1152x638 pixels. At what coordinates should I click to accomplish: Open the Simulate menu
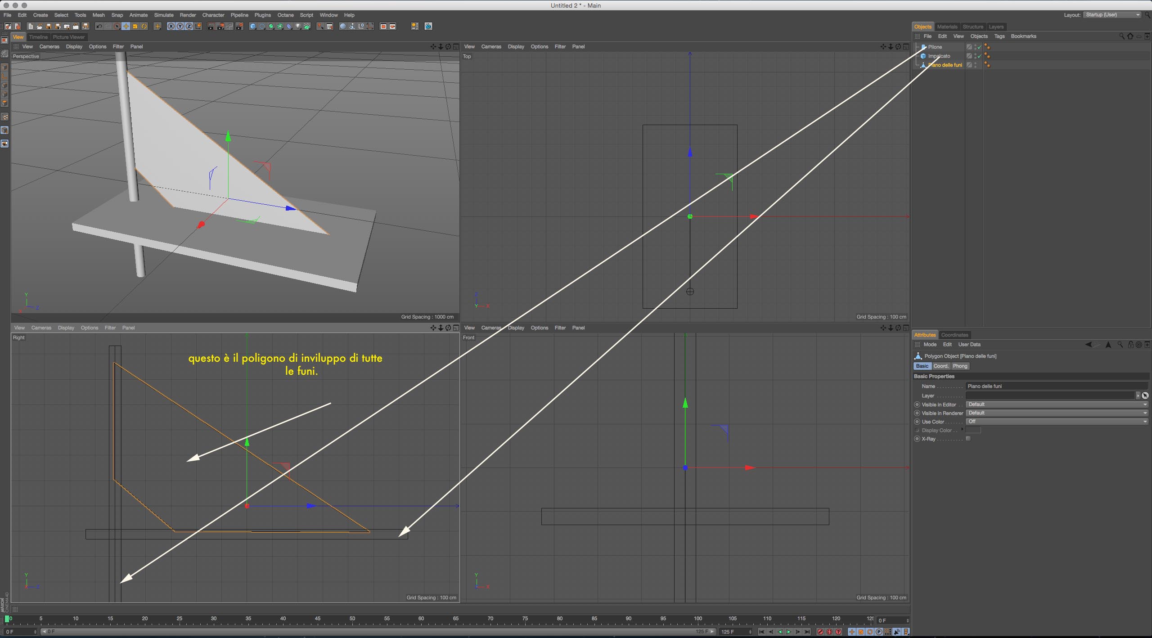pyautogui.click(x=163, y=15)
